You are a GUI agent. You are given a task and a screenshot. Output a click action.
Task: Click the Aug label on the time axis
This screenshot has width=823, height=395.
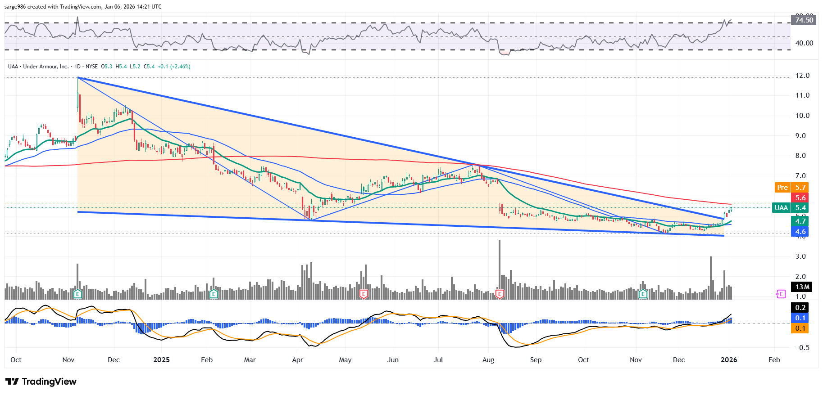[x=488, y=360]
